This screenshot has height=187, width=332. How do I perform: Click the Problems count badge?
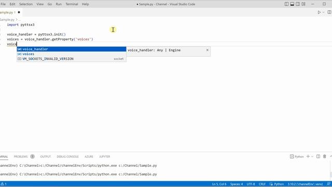click(32, 156)
